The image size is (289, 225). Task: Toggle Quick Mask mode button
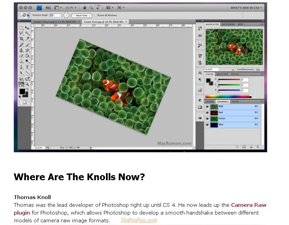tap(24, 102)
